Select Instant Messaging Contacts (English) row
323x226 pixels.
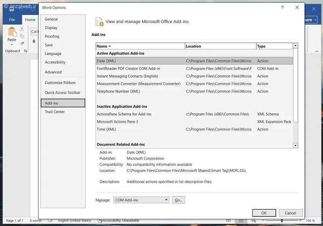[194, 76]
